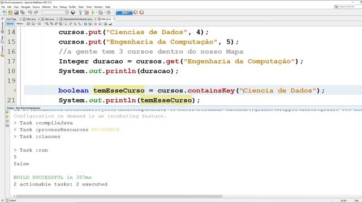Click "NO-SOURCE" text in the output
362x203 pixels.
pos(106,130)
